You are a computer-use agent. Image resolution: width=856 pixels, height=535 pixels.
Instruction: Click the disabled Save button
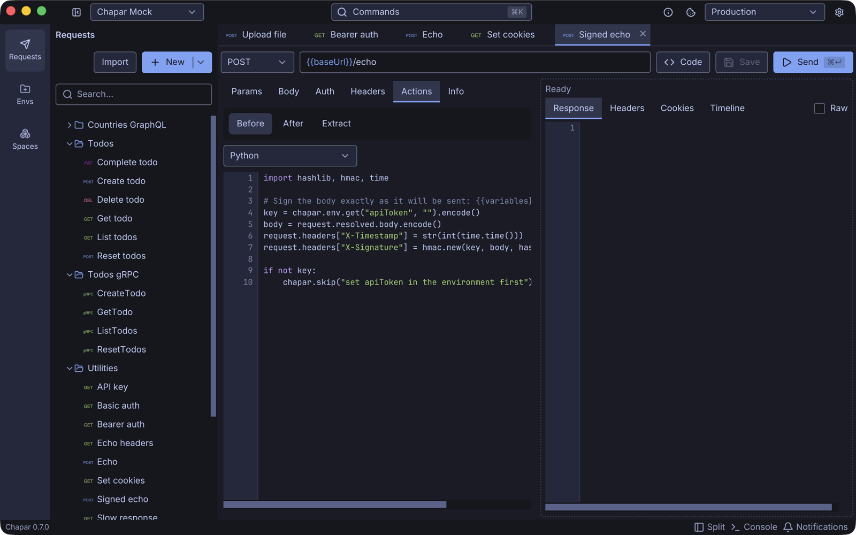[742, 62]
